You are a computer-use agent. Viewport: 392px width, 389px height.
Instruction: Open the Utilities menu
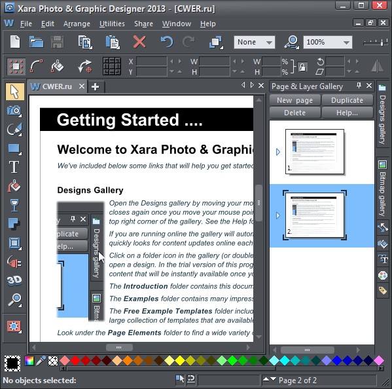(112, 24)
